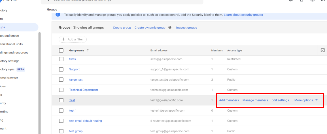The image size is (327, 134).
Task: Select the Technical Department group checkbox
Action: pos(61,90)
